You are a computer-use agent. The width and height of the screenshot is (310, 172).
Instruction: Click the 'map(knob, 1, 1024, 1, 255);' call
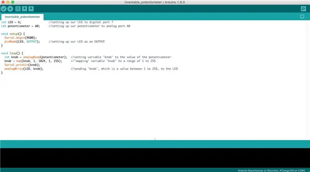[x=39, y=61]
